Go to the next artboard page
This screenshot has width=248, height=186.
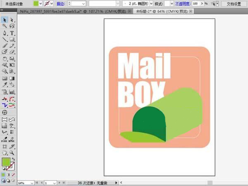pyautogui.click(x=60, y=183)
